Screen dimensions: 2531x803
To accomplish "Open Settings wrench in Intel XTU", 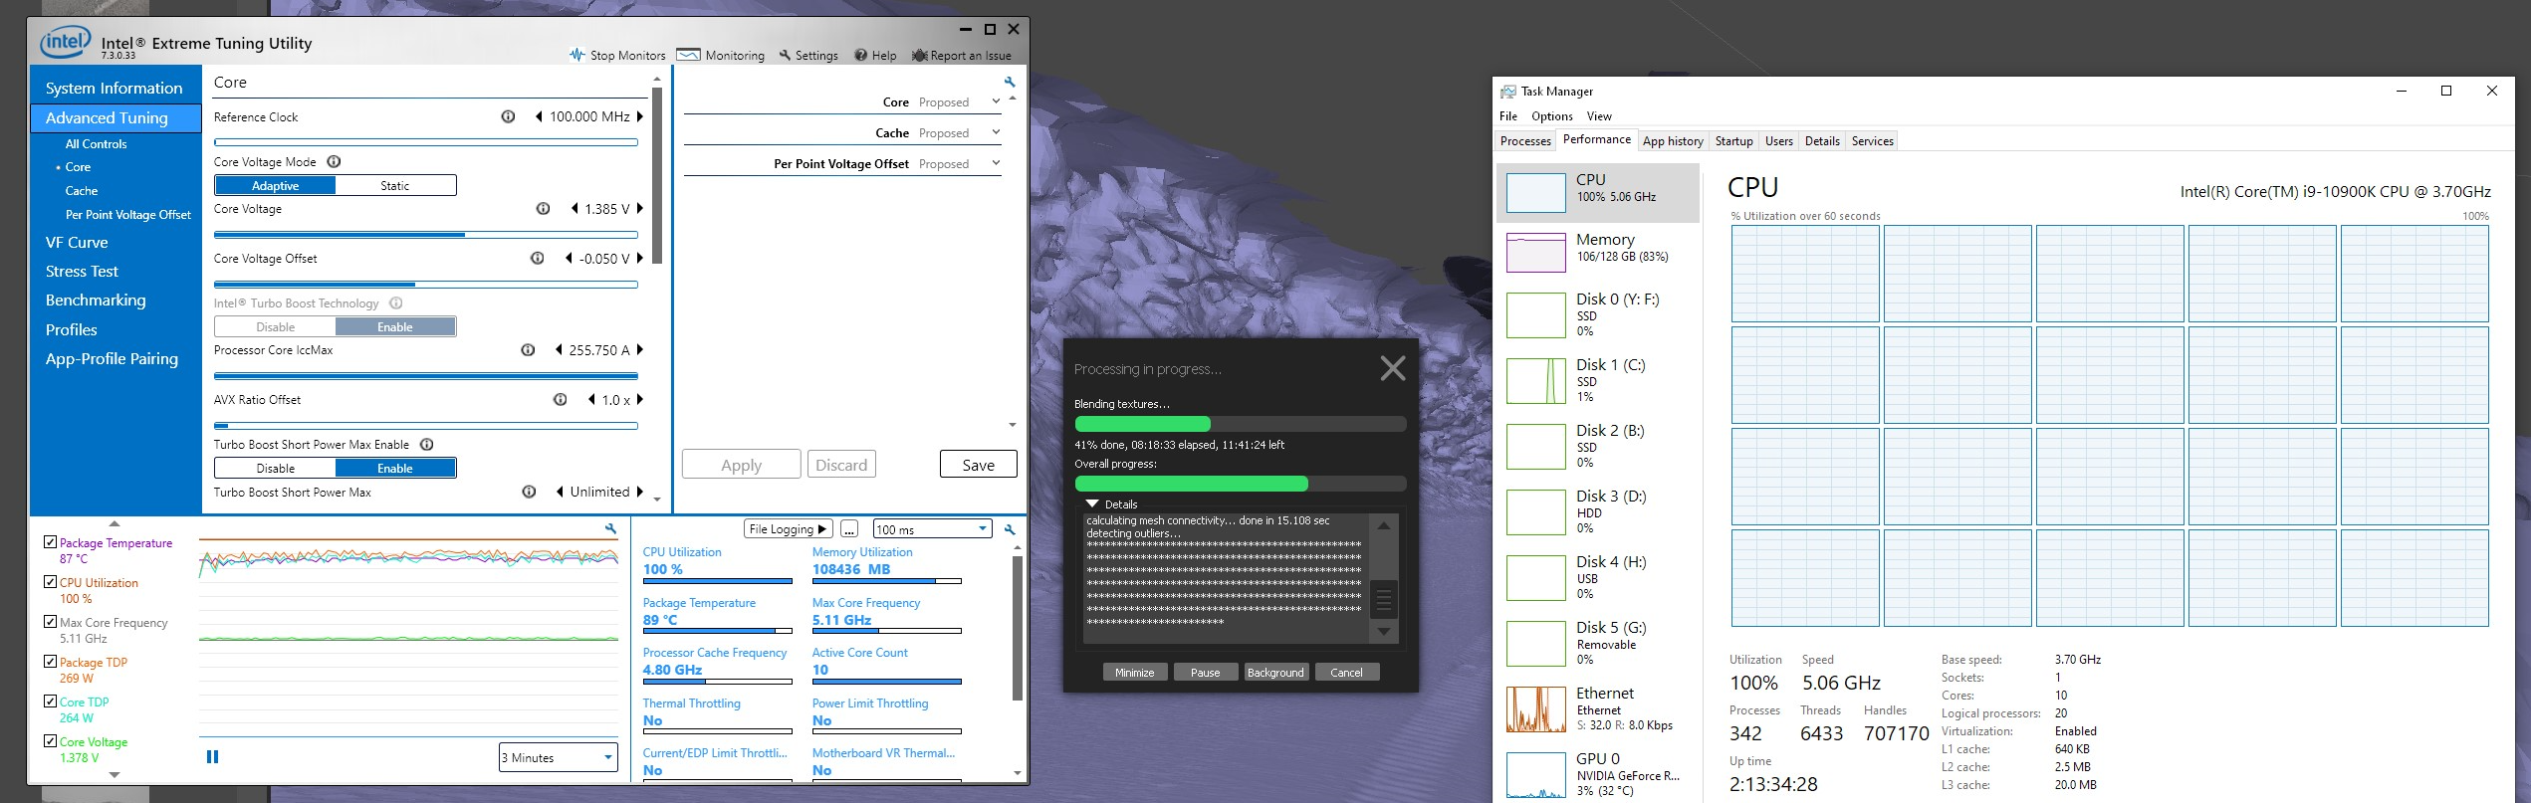I will [x=808, y=56].
